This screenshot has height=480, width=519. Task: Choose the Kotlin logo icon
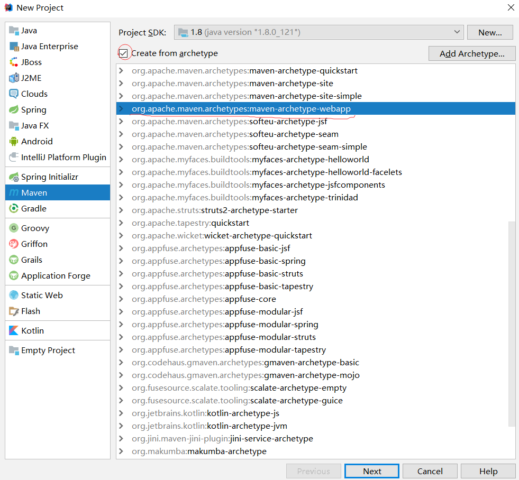click(x=14, y=330)
